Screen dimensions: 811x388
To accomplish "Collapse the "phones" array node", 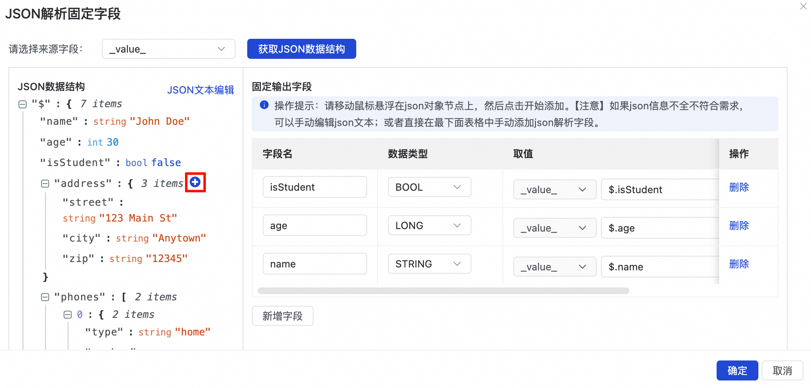I will (45, 297).
